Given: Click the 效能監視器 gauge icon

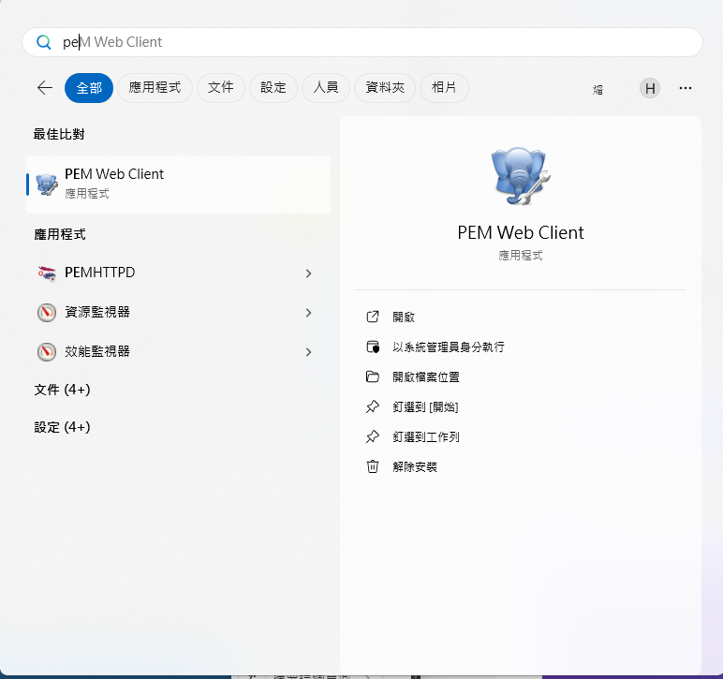Looking at the screenshot, I should point(47,352).
